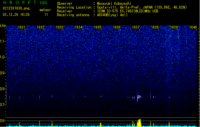Image resolution: width=200 pixels, height=127 pixels.
Task: Click the 1634 time axis label
Action: pyautogui.click(x=79, y=27)
